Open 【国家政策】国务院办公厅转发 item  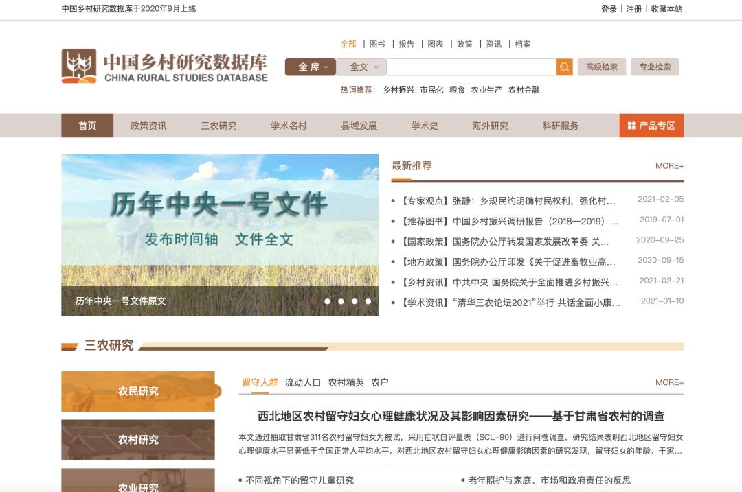pos(504,242)
